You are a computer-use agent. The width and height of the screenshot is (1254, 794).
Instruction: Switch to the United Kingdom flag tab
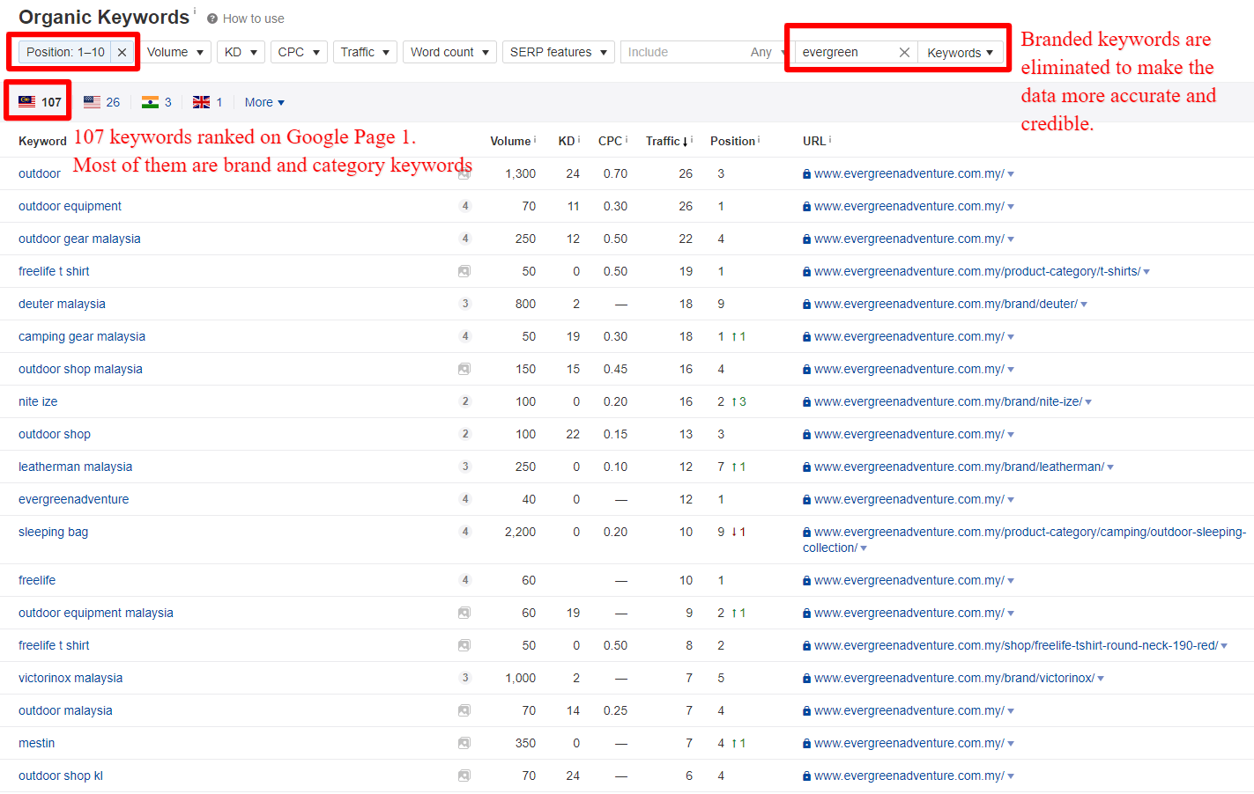[x=207, y=102]
